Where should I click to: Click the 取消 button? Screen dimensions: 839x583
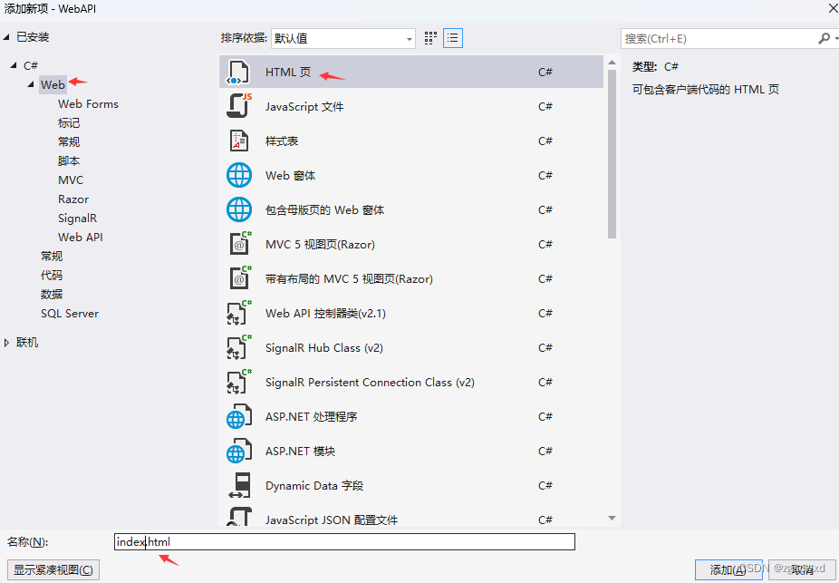click(x=803, y=569)
